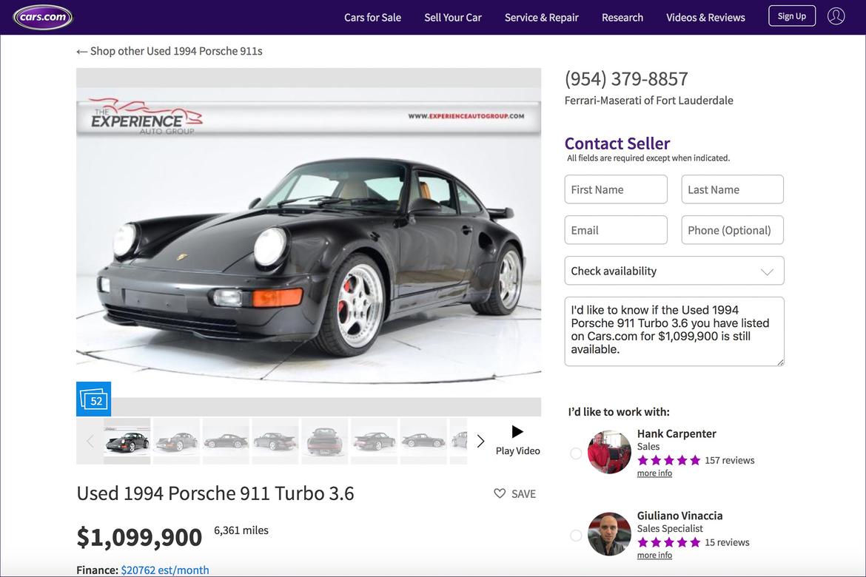Open Videos & Reviews menu
This screenshot has width=866, height=577.
tap(705, 17)
